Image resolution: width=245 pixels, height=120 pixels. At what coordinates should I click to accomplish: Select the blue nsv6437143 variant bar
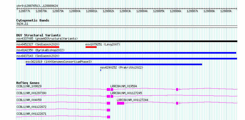point(127,59)
